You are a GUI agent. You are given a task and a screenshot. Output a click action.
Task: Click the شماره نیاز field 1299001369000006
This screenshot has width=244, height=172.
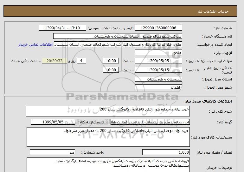click(158, 28)
